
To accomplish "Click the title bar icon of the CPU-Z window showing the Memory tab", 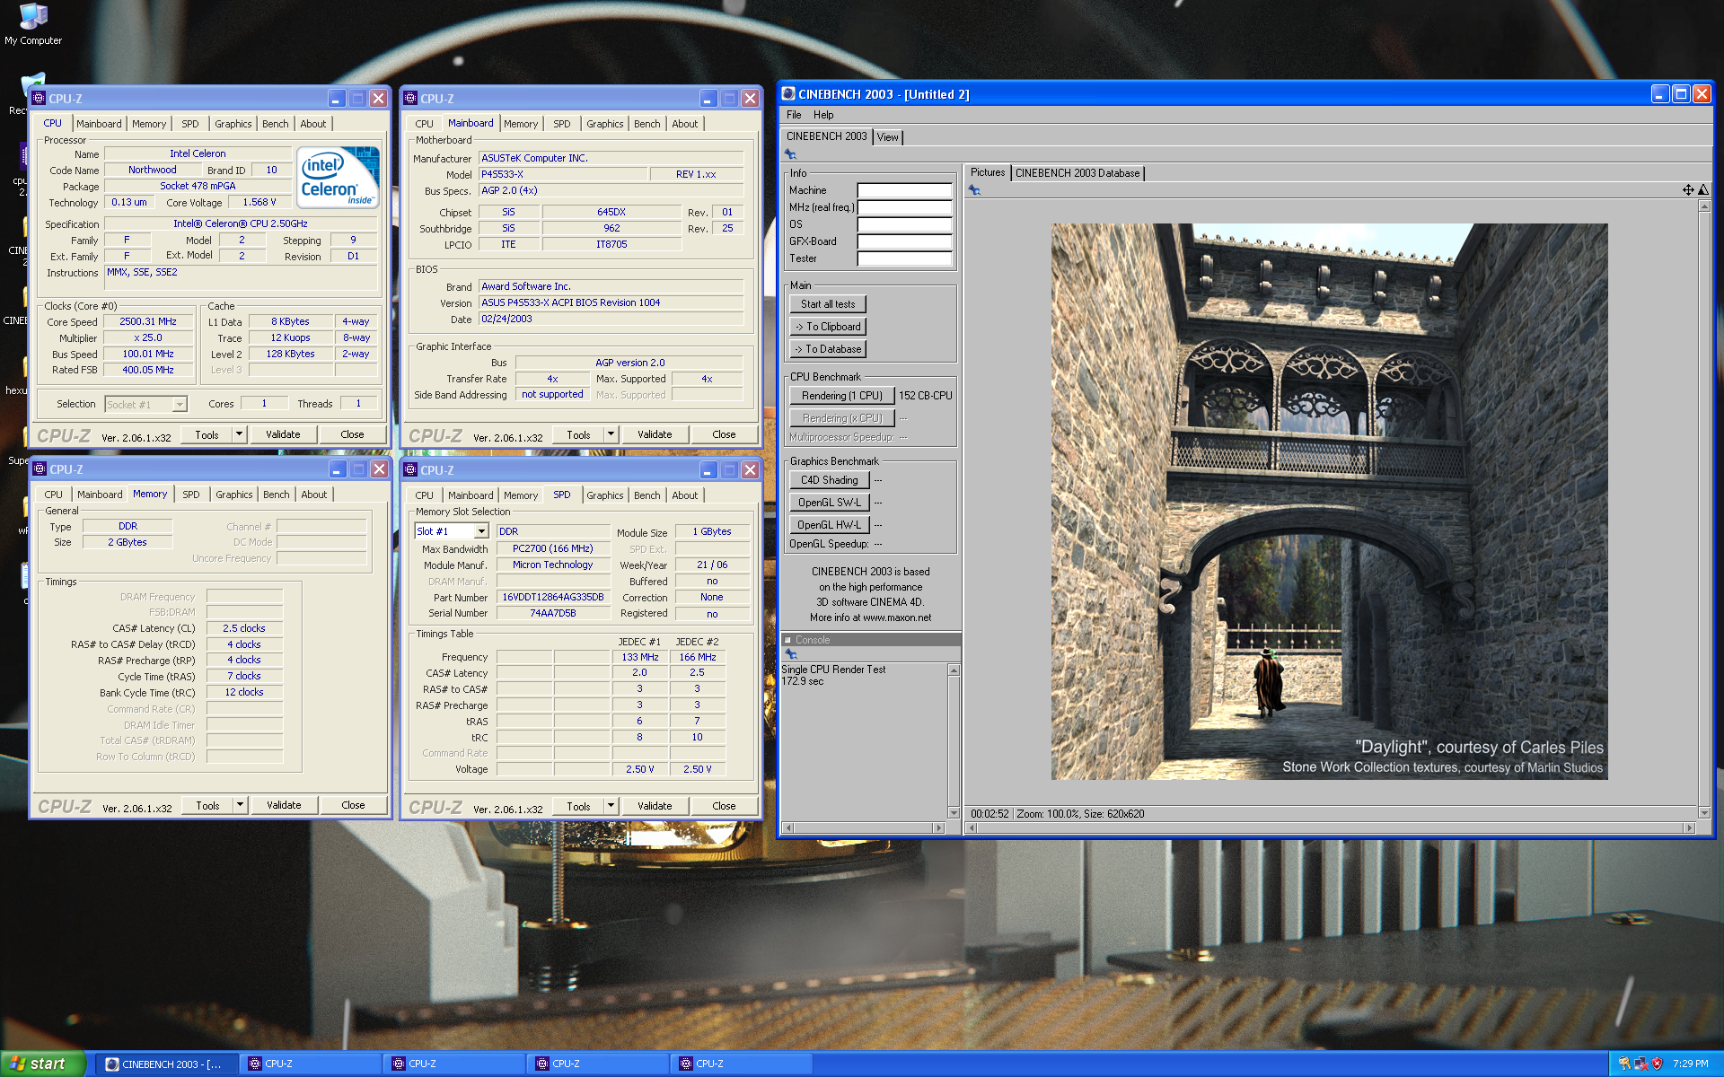I will pos(40,469).
